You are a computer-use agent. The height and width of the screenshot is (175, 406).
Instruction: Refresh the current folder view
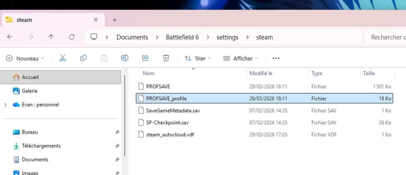click(x=72, y=37)
